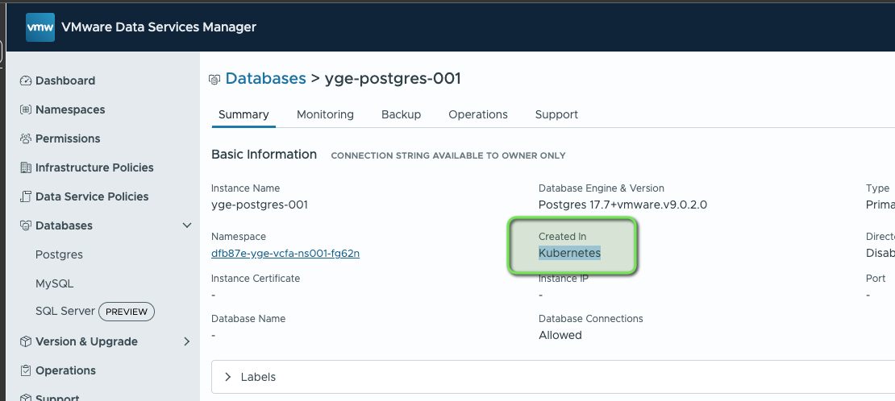
Task: Expand the Labels section
Action: (228, 377)
